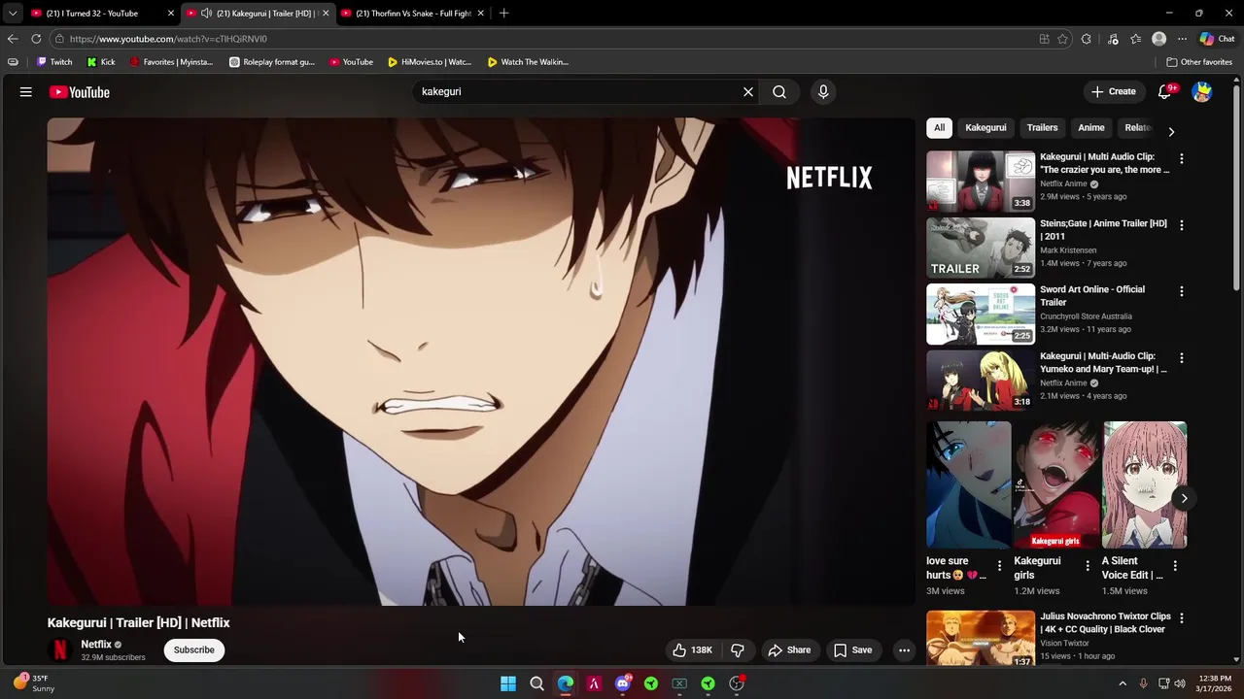
Task: Like the Kakegurui trailer video
Action: (x=692, y=650)
